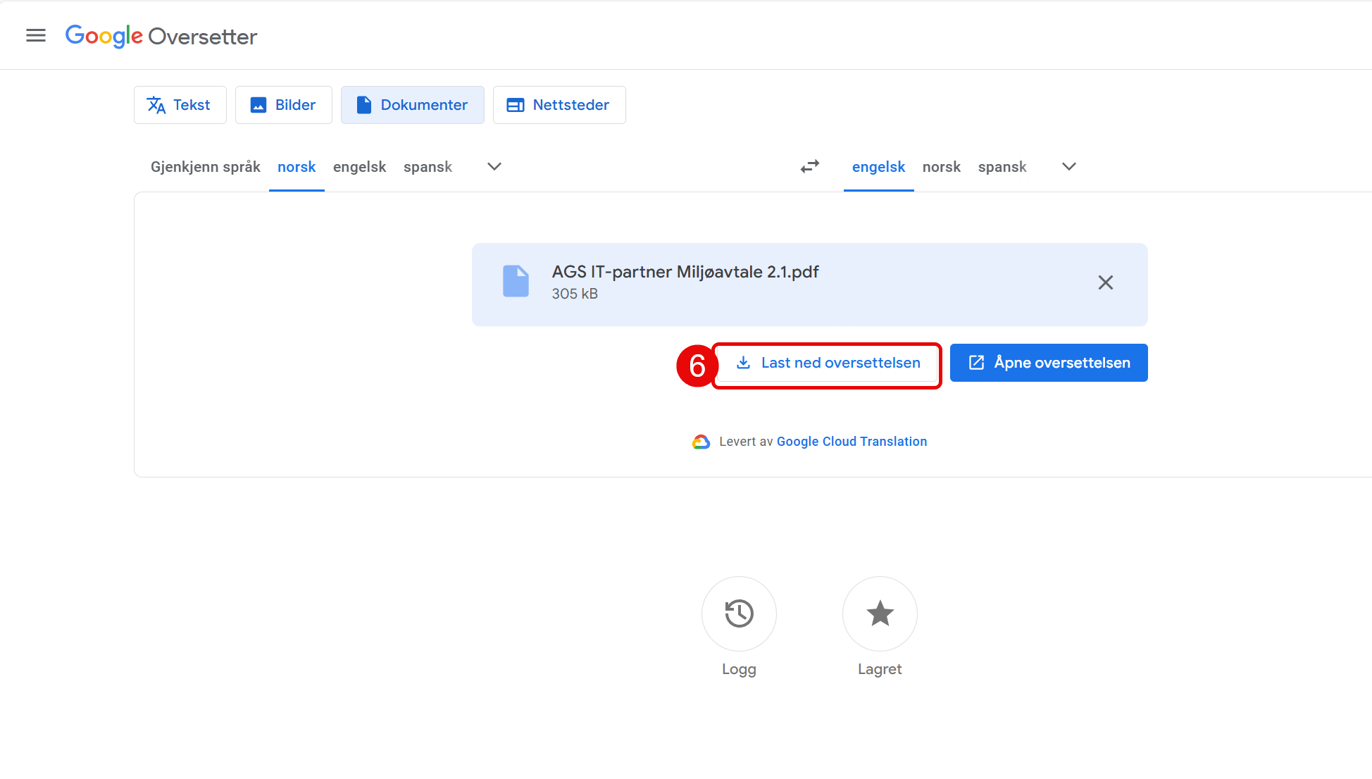Swap source and target languages
Screen dimensions: 1372x779
coord(810,167)
